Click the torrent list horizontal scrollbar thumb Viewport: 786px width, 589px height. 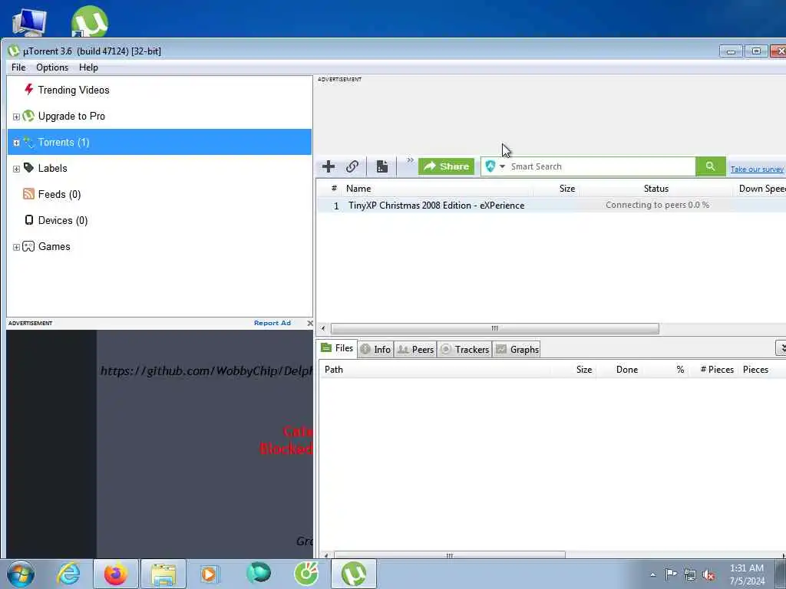(x=495, y=328)
